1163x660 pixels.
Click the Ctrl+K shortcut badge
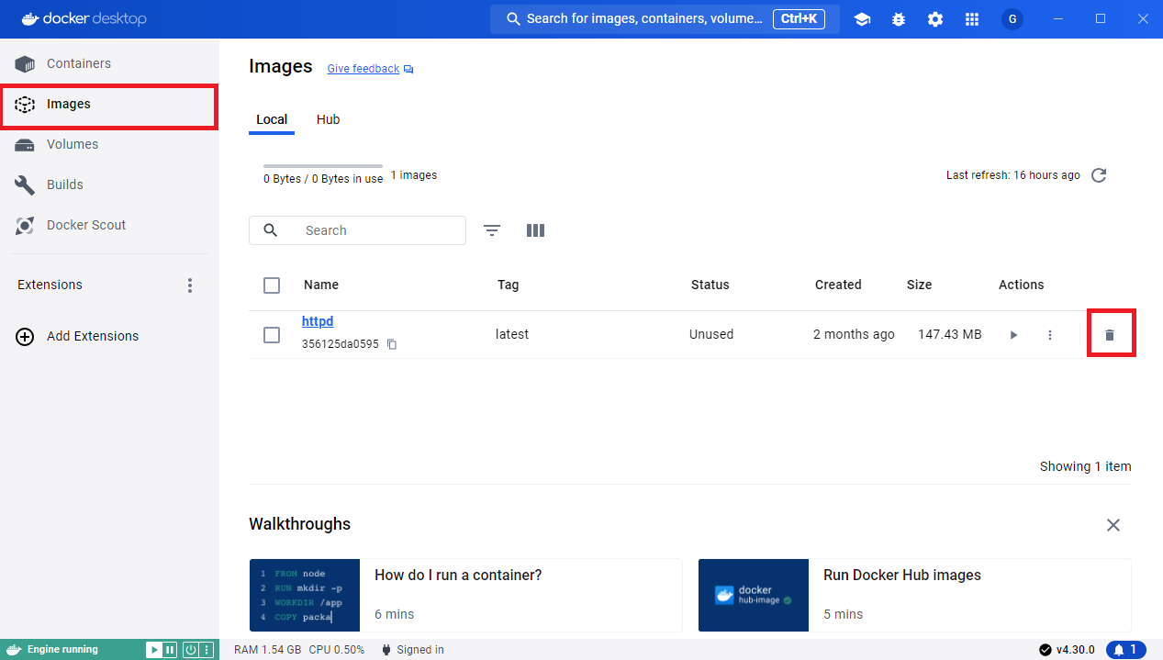[800, 18]
